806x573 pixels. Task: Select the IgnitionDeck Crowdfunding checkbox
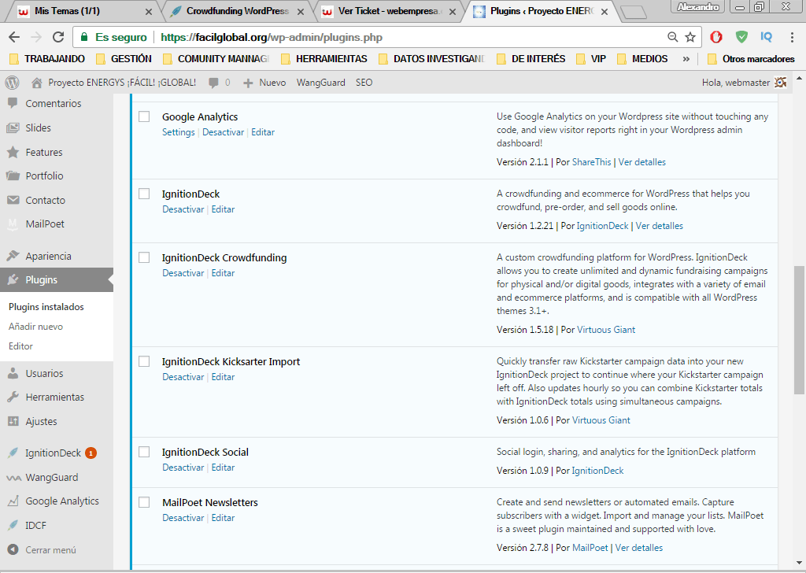tap(145, 257)
